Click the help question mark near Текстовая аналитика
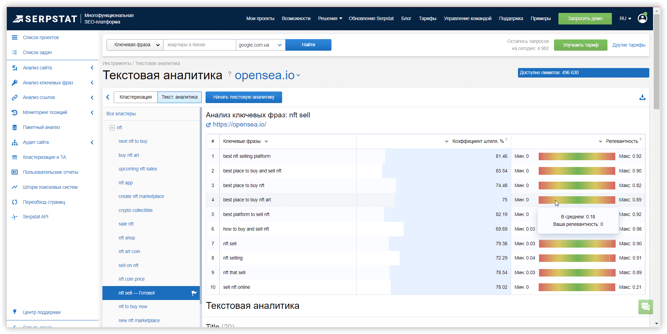 230,73
